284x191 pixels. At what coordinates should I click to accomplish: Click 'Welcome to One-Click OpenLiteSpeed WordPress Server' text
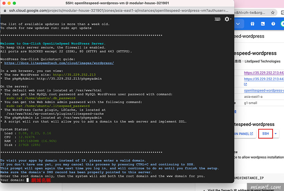click(x=53, y=44)
